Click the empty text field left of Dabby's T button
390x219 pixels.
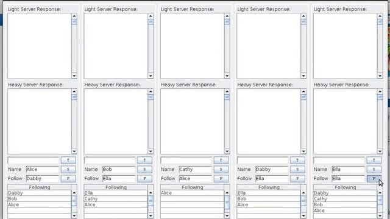tap(263, 160)
